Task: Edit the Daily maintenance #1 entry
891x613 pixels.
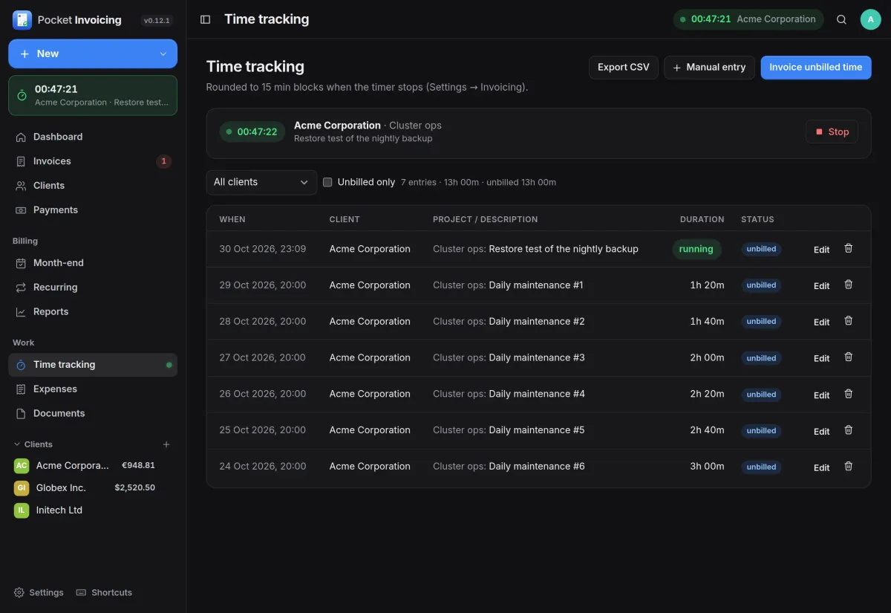Action: click(x=821, y=286)
